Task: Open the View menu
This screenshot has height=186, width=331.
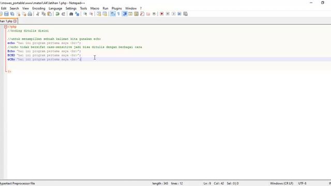Action: pyautogui.click(x=25, y=8)
